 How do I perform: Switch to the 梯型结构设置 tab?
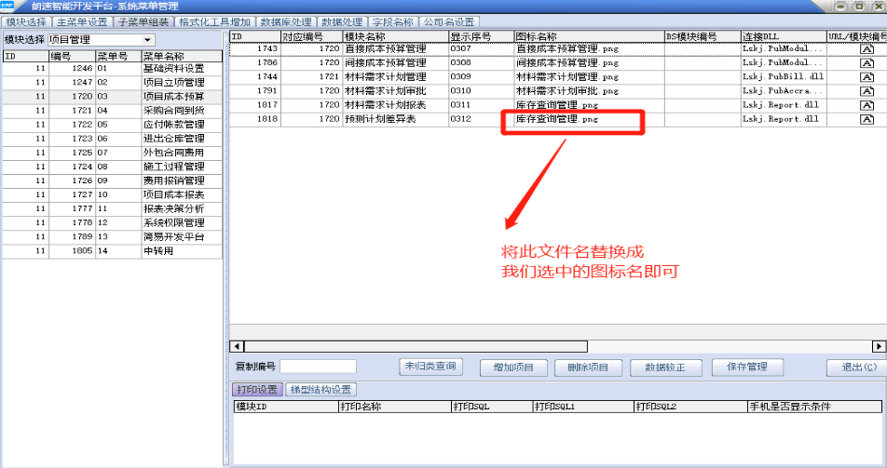pos(321,390)
